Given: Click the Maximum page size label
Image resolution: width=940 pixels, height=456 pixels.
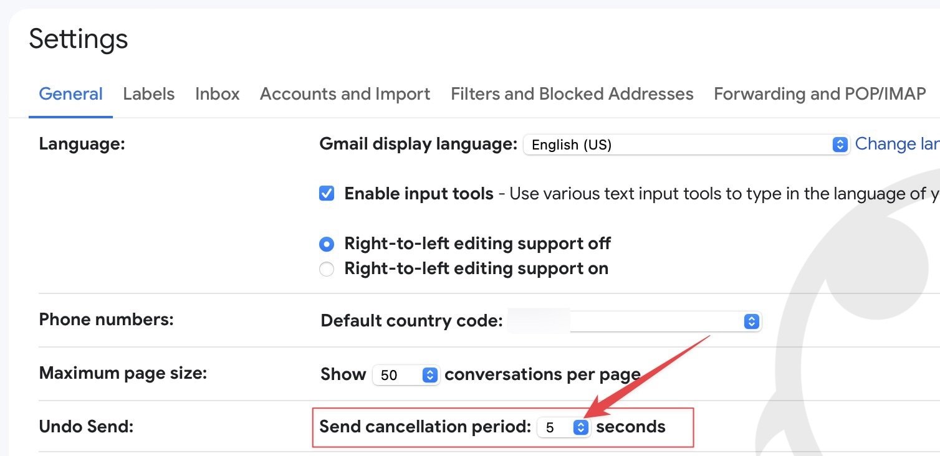Looking at the screenshot, I should [122, 373].
